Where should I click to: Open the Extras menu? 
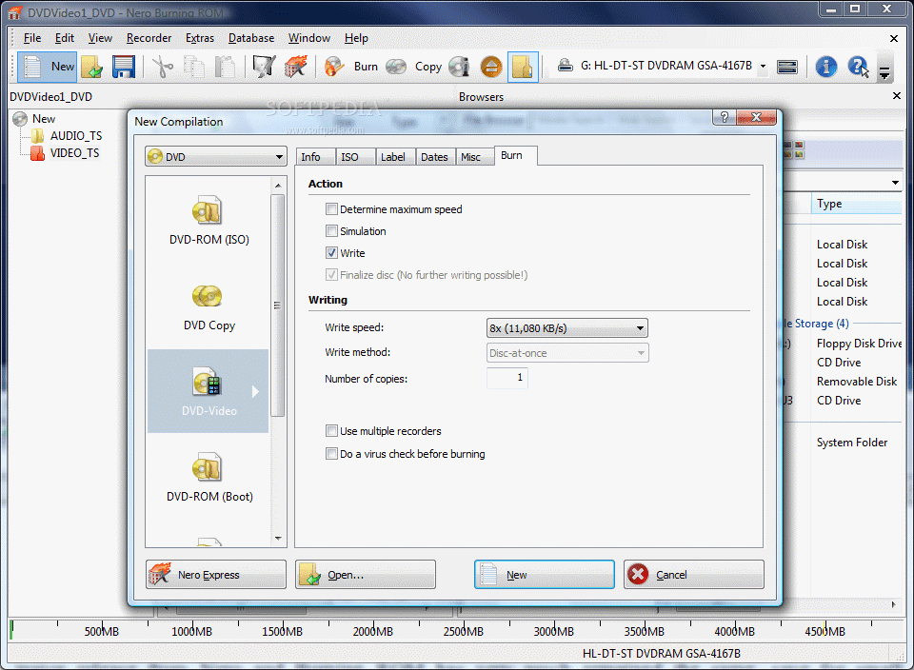[x=200, y=38]
